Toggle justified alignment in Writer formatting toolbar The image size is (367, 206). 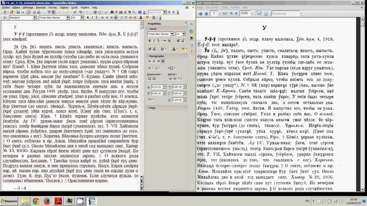pos(116,18)
